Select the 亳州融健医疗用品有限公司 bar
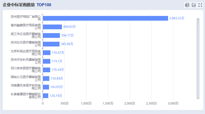 coord(52,27)
